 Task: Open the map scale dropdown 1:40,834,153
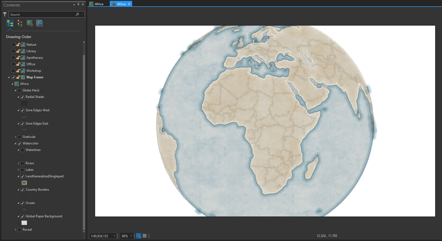114,236
